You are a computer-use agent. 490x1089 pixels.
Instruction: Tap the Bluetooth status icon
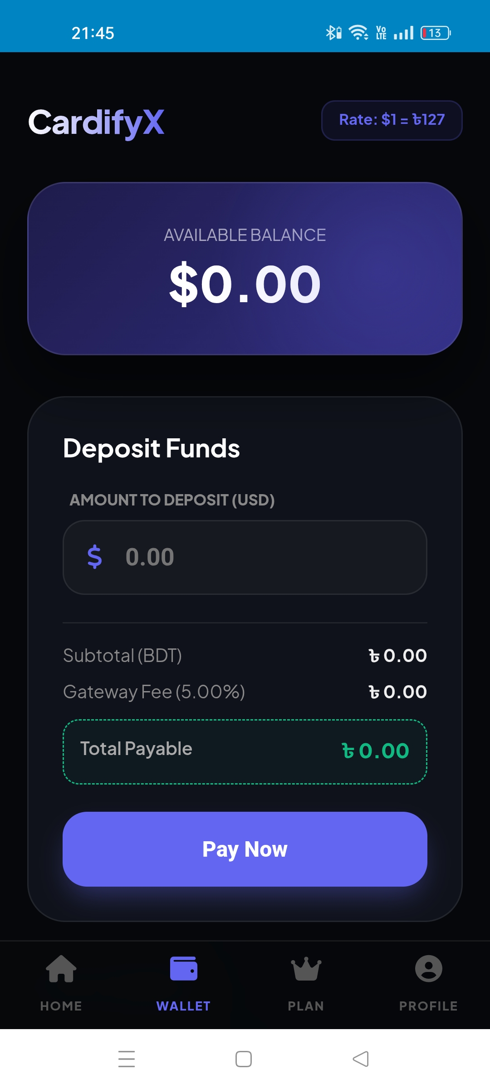coord(333,33)
